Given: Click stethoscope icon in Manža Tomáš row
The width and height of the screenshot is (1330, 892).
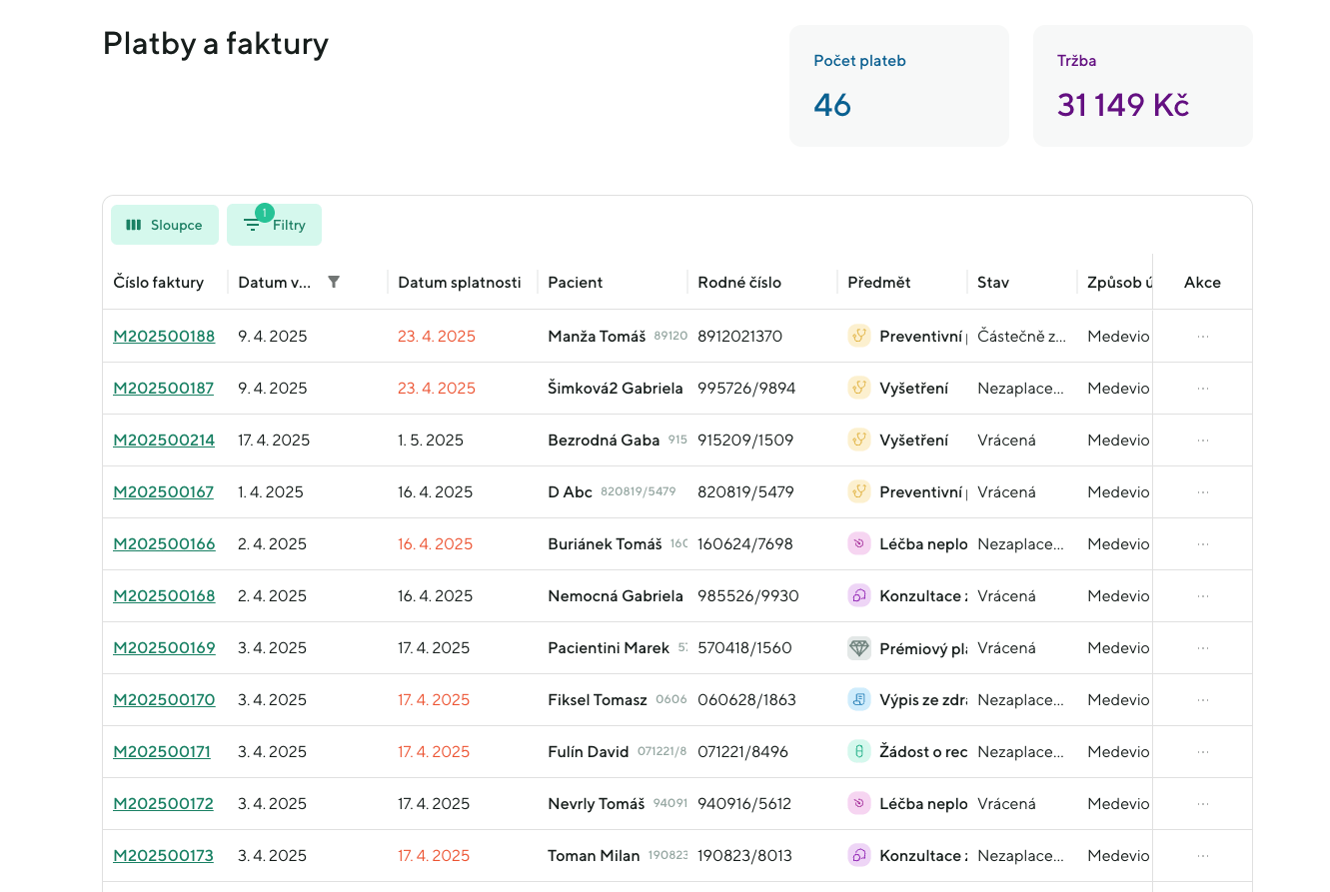Looking at the screenshot, I should (x=858, y=337).
